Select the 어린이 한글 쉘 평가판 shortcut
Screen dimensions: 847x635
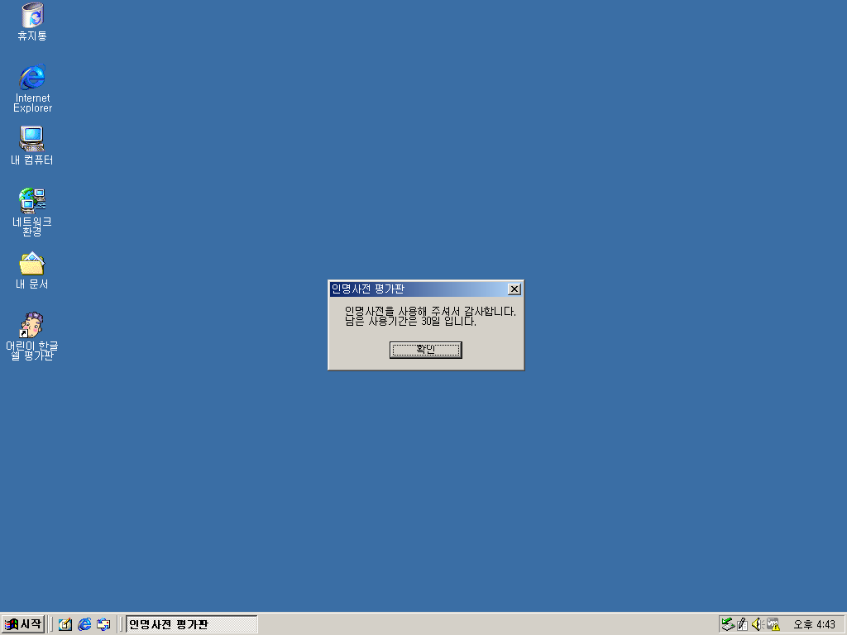click(32, 337)
